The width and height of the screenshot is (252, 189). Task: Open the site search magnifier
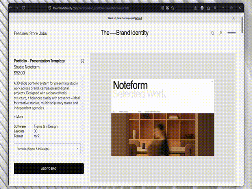click(213, 33)
